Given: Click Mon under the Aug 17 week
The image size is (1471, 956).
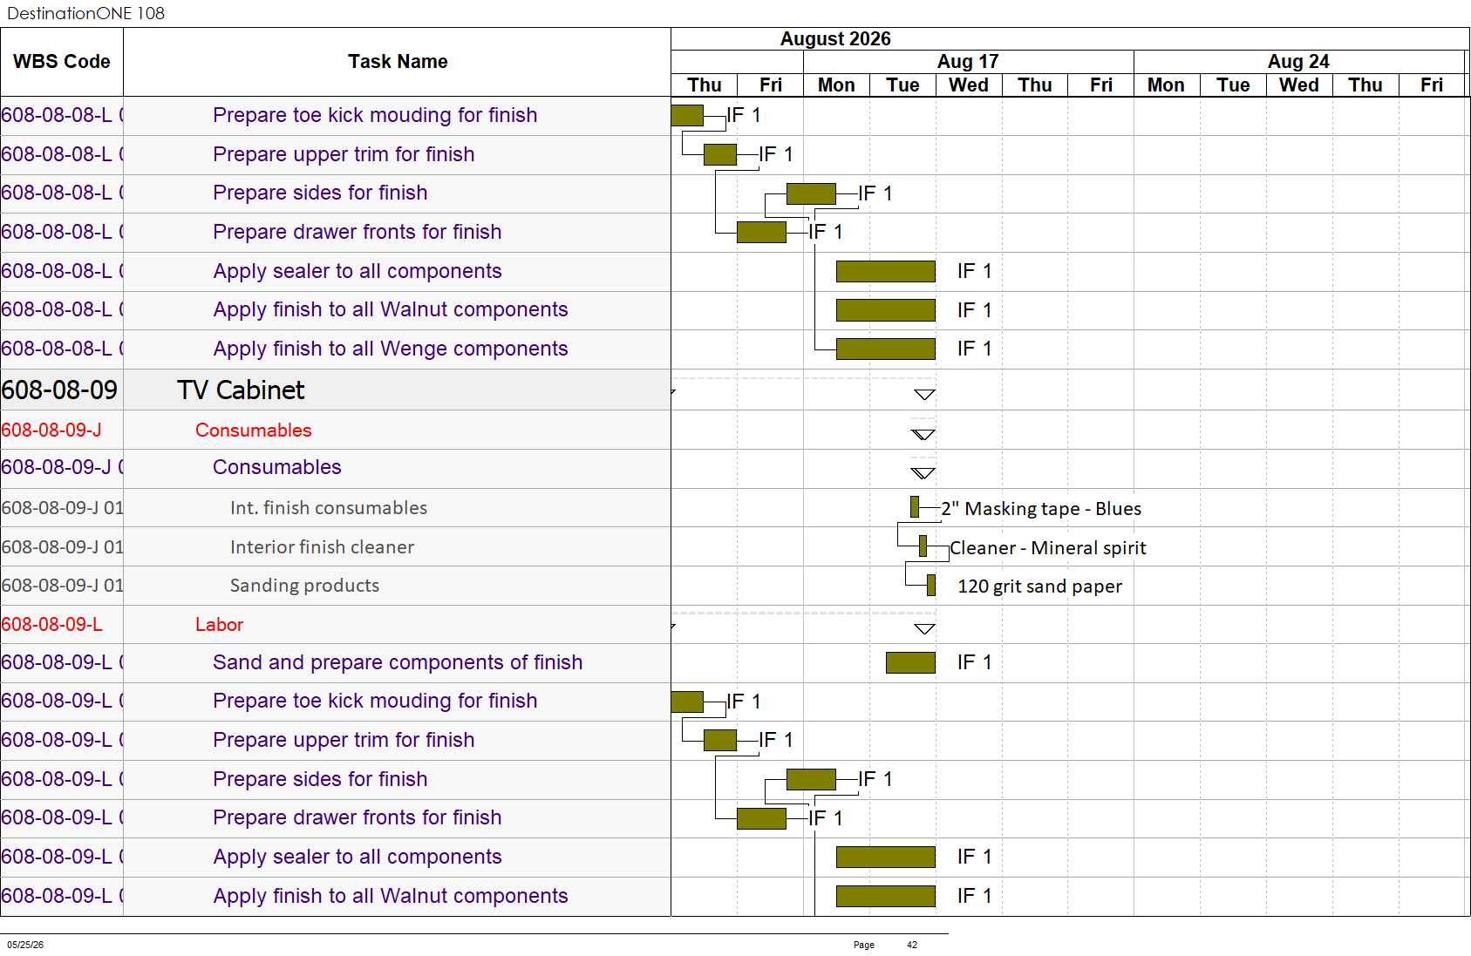Looking at the screenshot, I should point(836,85).
